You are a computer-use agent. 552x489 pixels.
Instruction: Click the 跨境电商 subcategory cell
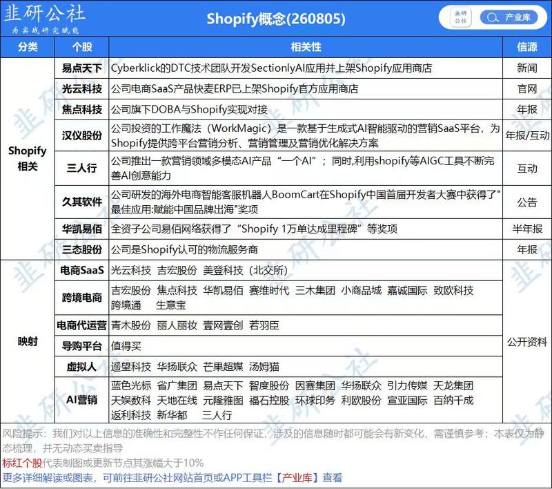tap(81, 298)
